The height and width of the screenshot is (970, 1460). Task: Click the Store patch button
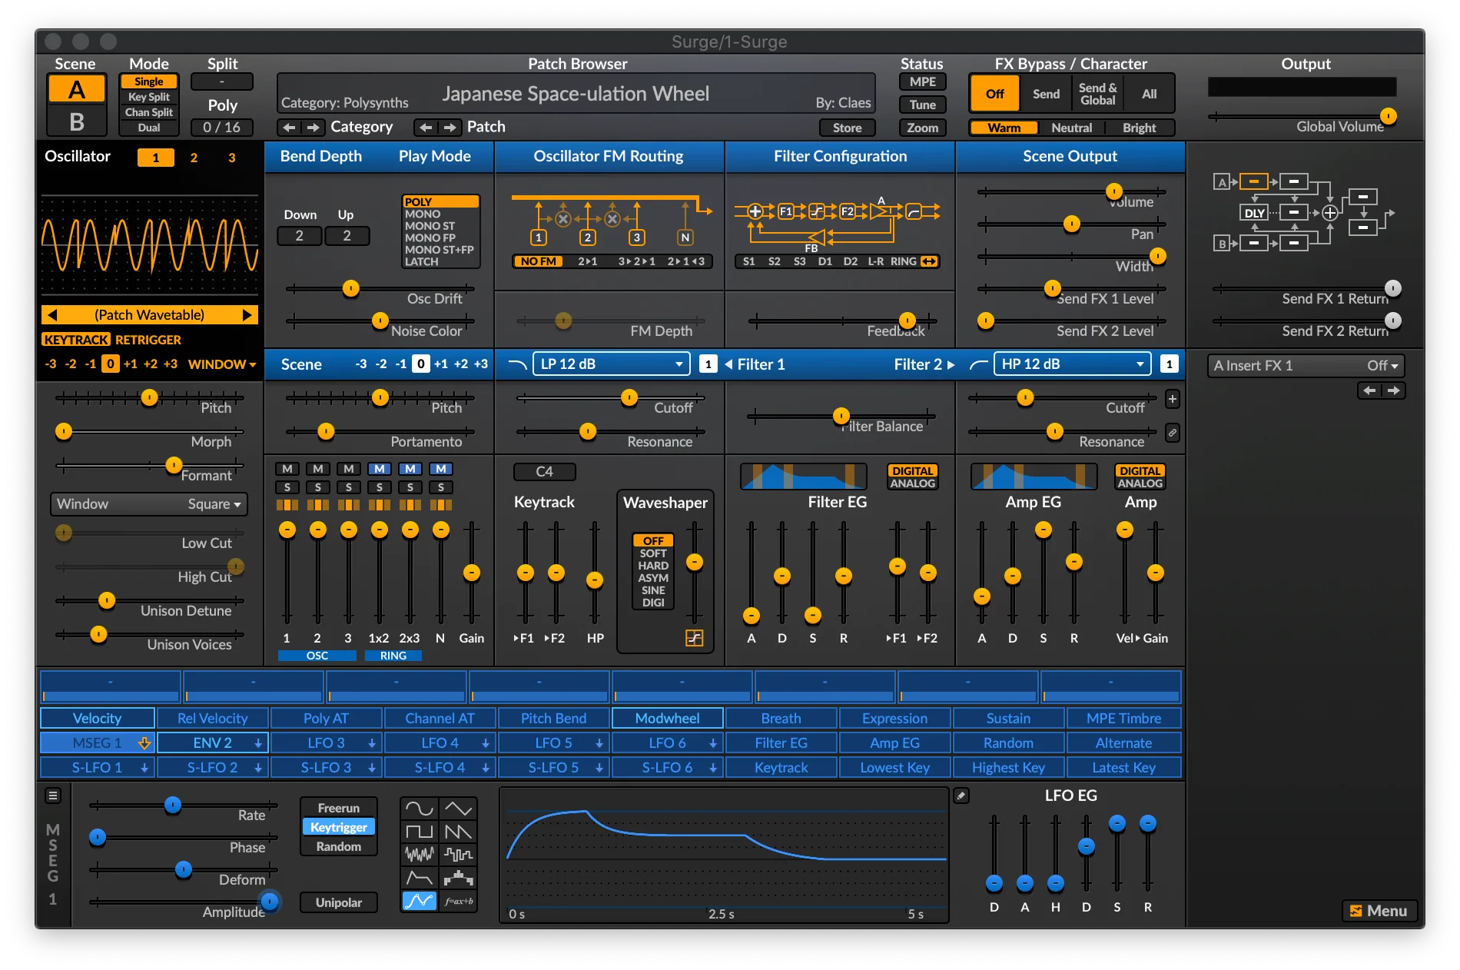coord(847,128)
